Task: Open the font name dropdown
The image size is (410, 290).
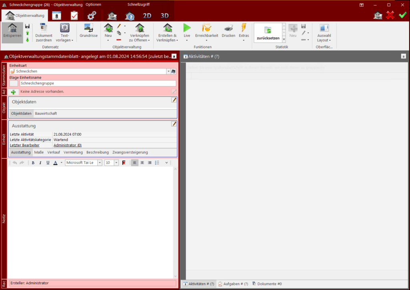Action: pos(100,163)
